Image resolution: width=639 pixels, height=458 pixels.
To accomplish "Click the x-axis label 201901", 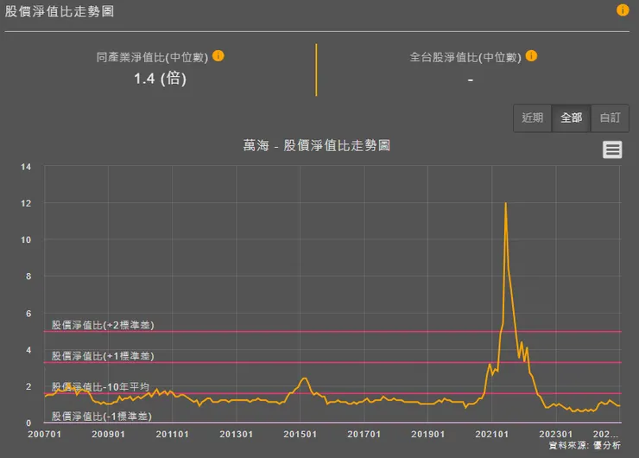I will (428, 435).
